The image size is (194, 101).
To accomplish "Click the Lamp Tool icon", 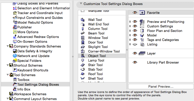I will [83, 60].
